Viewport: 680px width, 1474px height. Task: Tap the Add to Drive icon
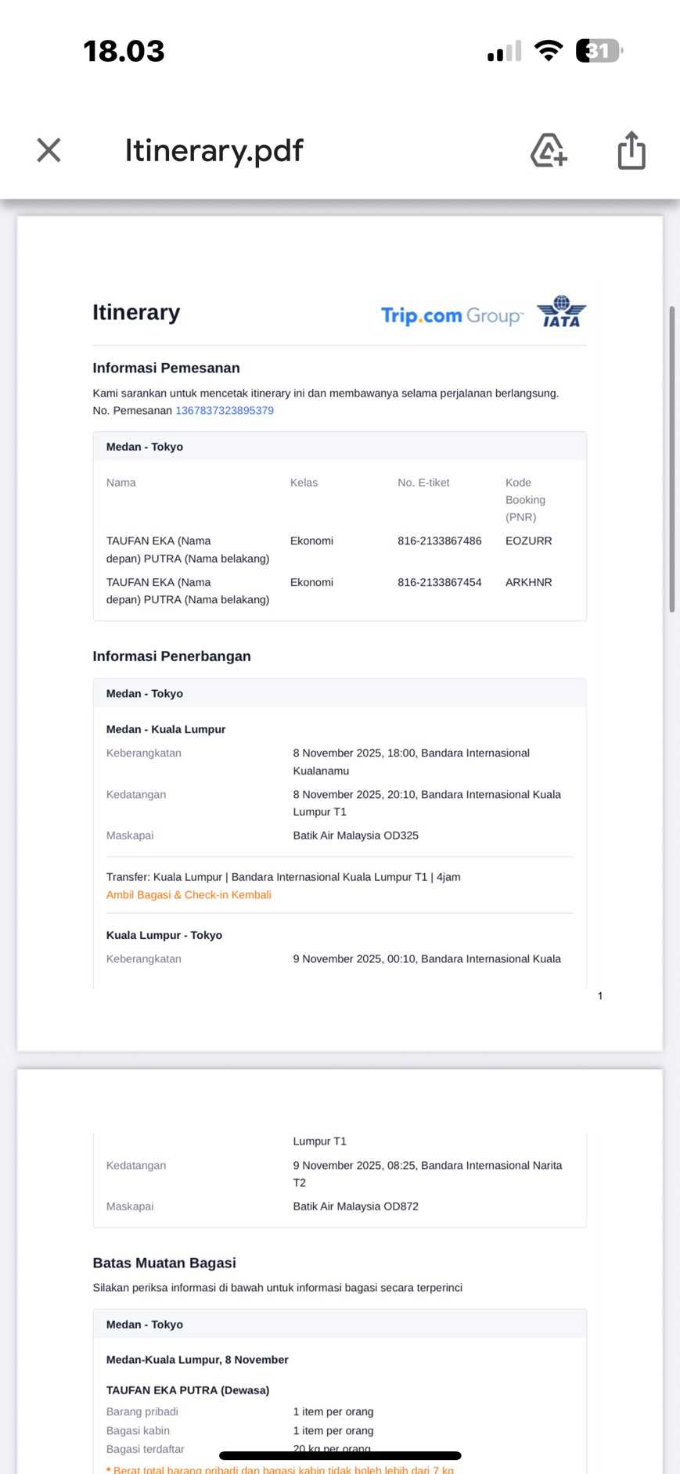[549, 150]
